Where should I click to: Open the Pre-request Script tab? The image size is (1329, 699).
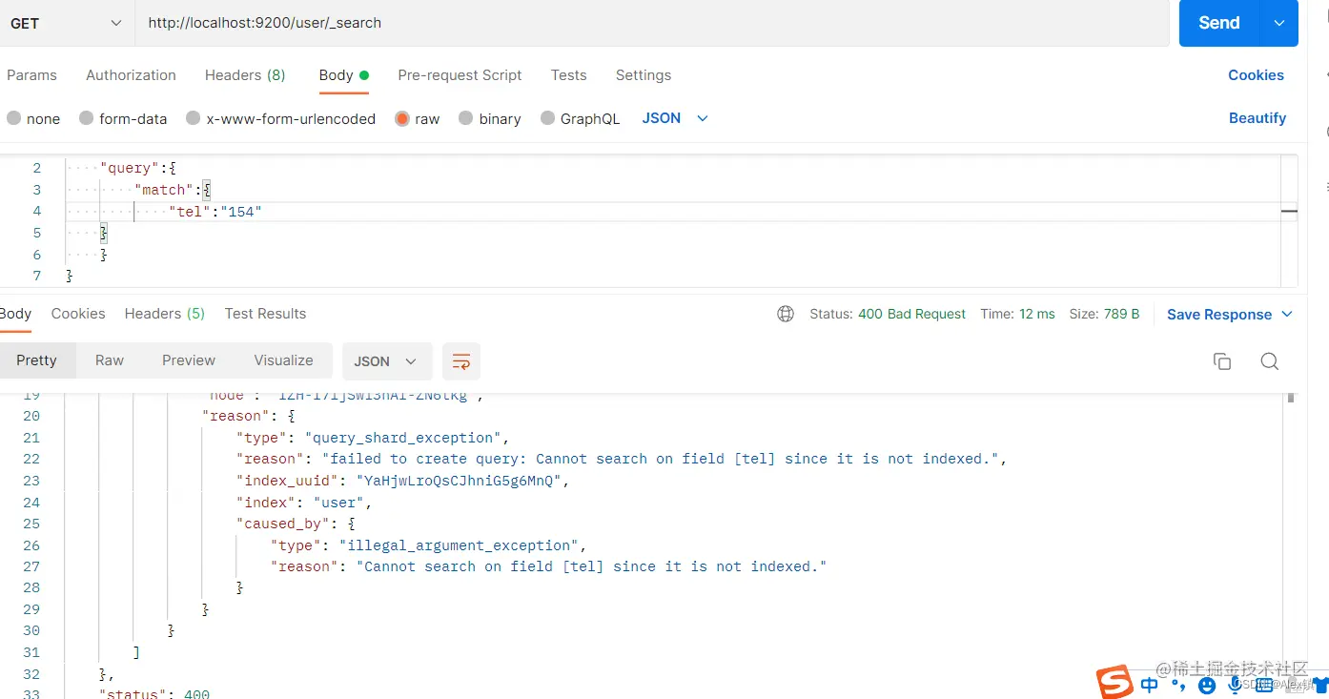coord(460,75)
